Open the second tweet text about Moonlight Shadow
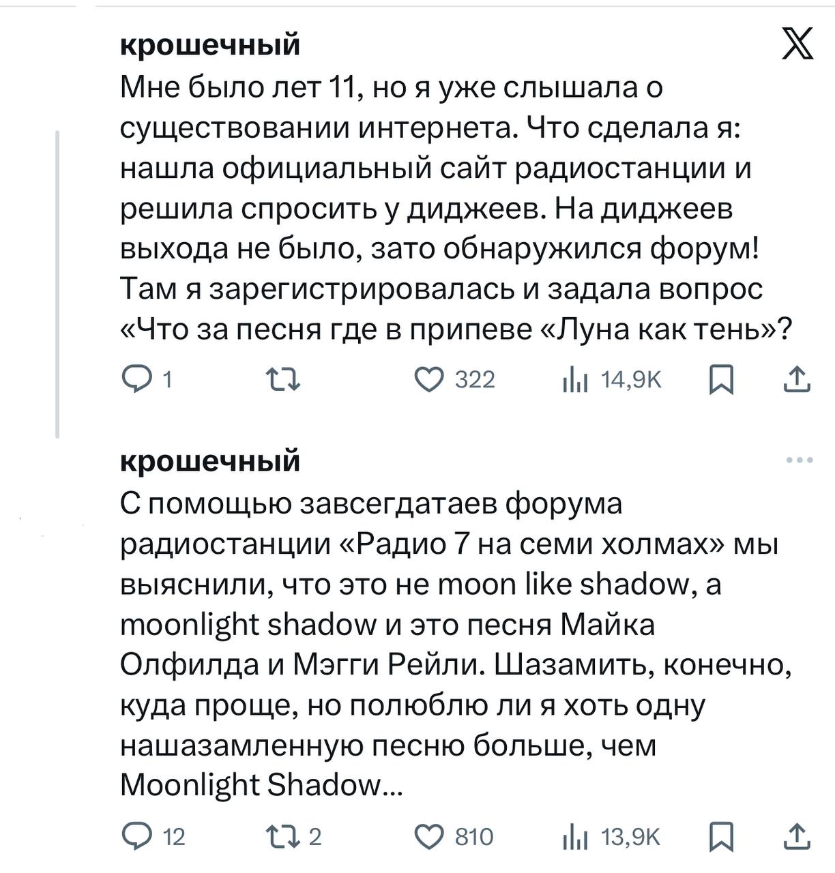This screenshot has height=873, width=835. (x=450, y=645)
